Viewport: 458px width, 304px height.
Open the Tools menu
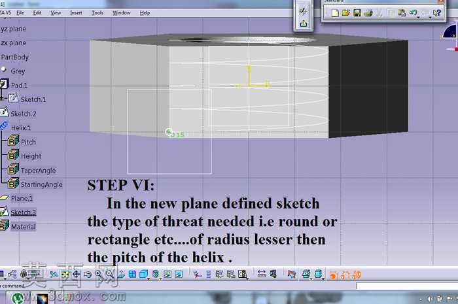[97, 13]
